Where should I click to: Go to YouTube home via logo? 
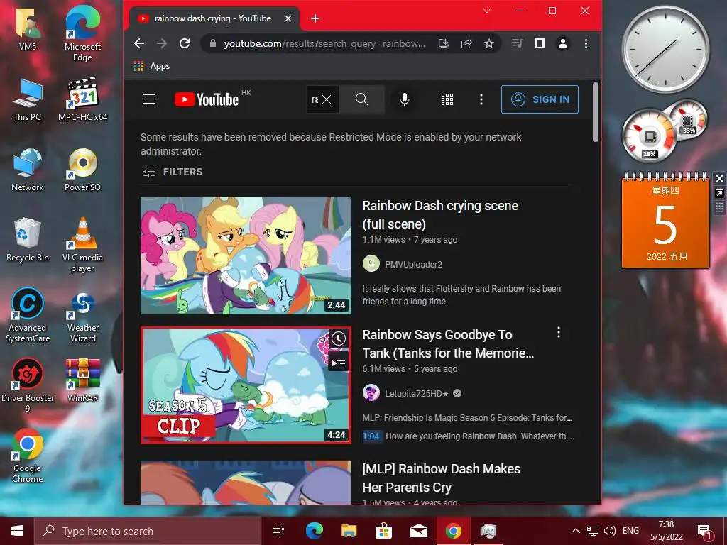coord(207,99)
